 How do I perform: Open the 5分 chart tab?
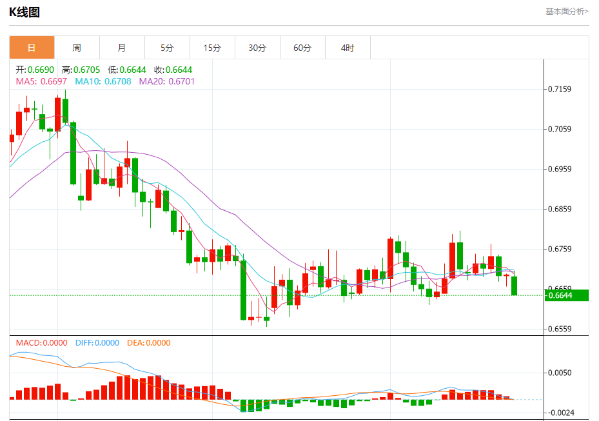coord(167,48)
